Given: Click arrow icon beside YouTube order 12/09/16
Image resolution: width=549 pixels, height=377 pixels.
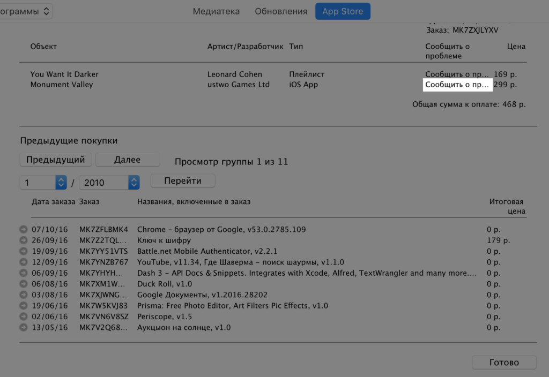Looking at the screenshot, I should pos(24,262).
